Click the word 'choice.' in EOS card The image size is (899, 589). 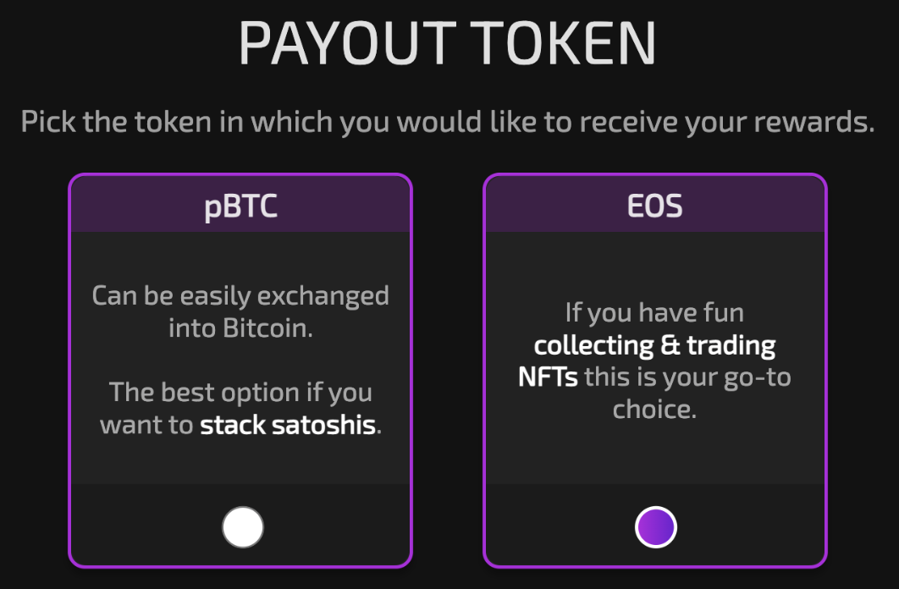point(654,409)
